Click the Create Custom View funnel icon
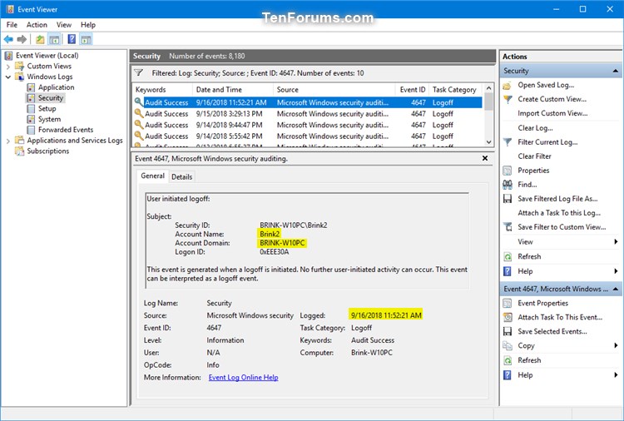624x421 pixels. (508, 99)
